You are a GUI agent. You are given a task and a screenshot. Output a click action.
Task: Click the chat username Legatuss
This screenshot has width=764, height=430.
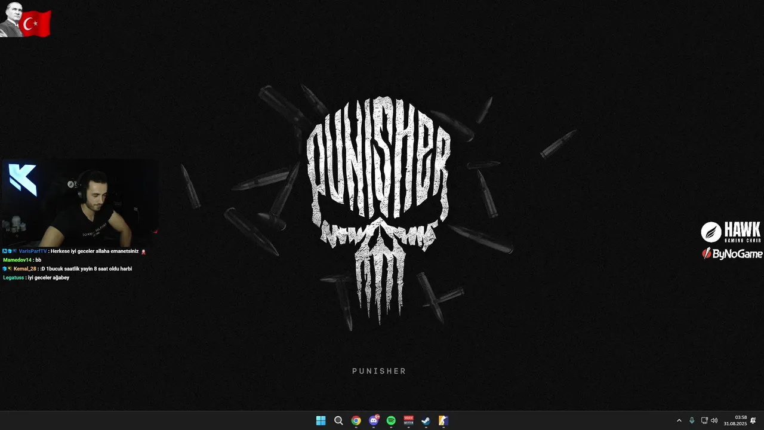[x=13, y=278]
